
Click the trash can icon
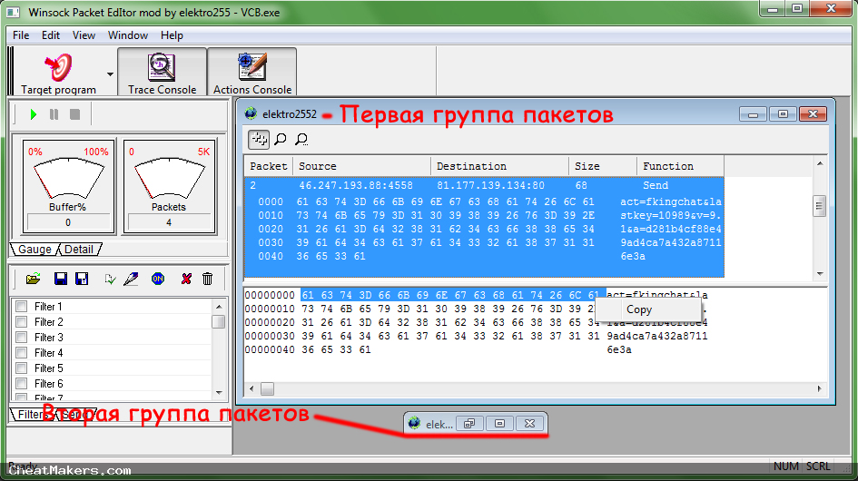(207, 280)
